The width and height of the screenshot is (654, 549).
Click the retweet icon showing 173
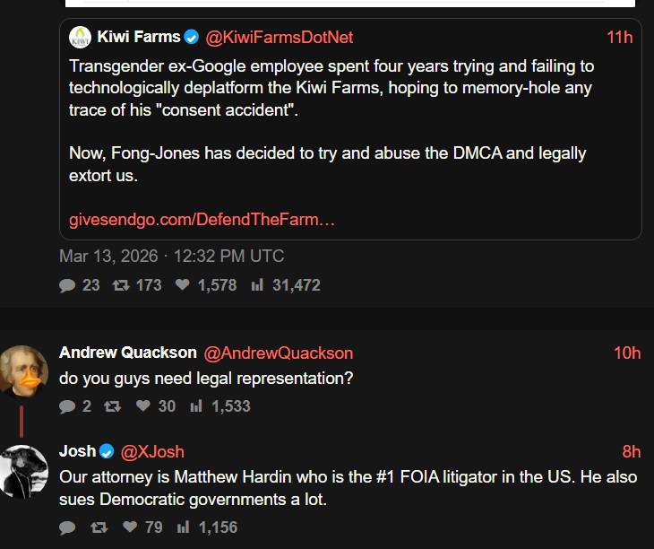(x=119, y=285)
